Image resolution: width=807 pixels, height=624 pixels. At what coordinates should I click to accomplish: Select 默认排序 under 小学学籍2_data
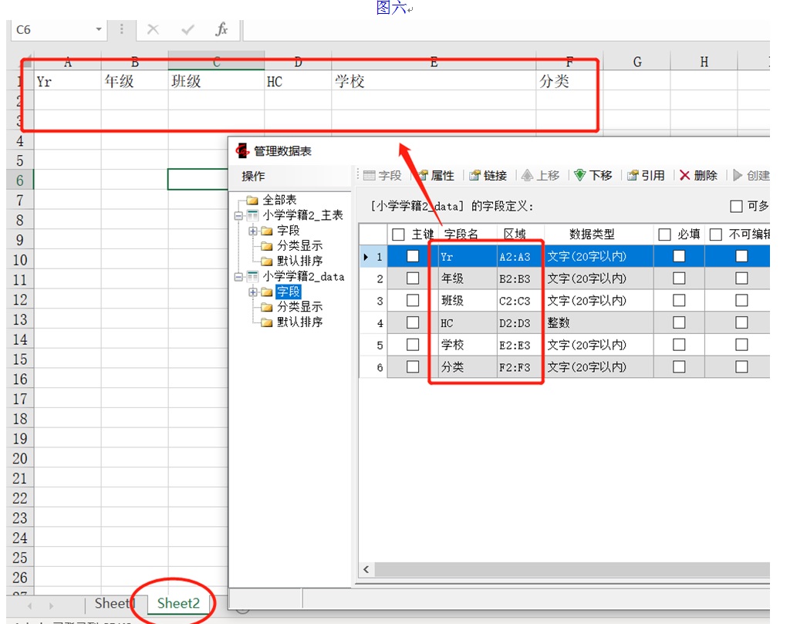(299, 322)
